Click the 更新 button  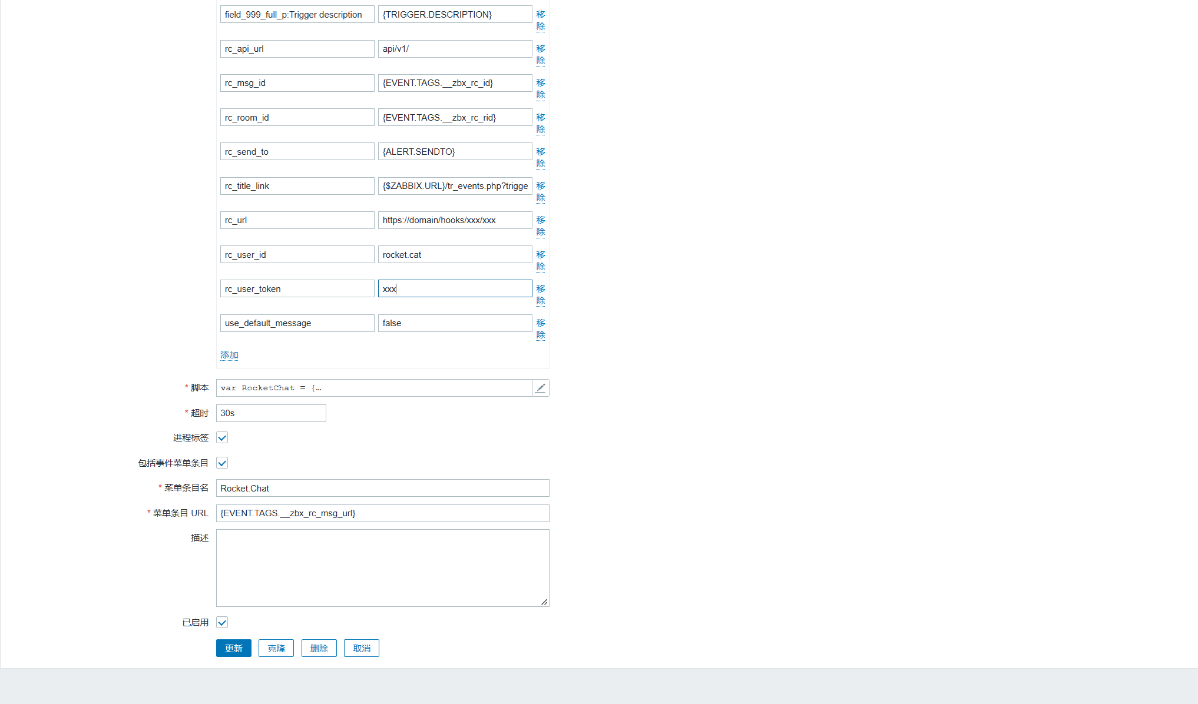[x=233, y=648]
